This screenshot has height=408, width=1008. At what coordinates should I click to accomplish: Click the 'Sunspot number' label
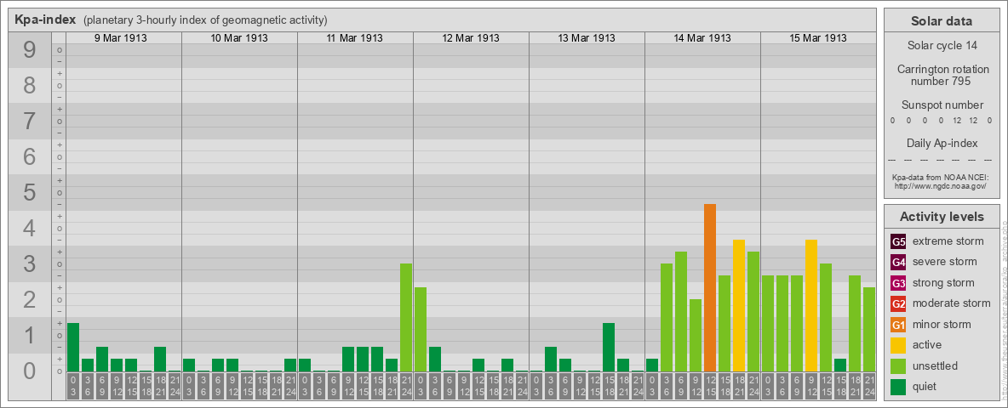click(941, 105)
